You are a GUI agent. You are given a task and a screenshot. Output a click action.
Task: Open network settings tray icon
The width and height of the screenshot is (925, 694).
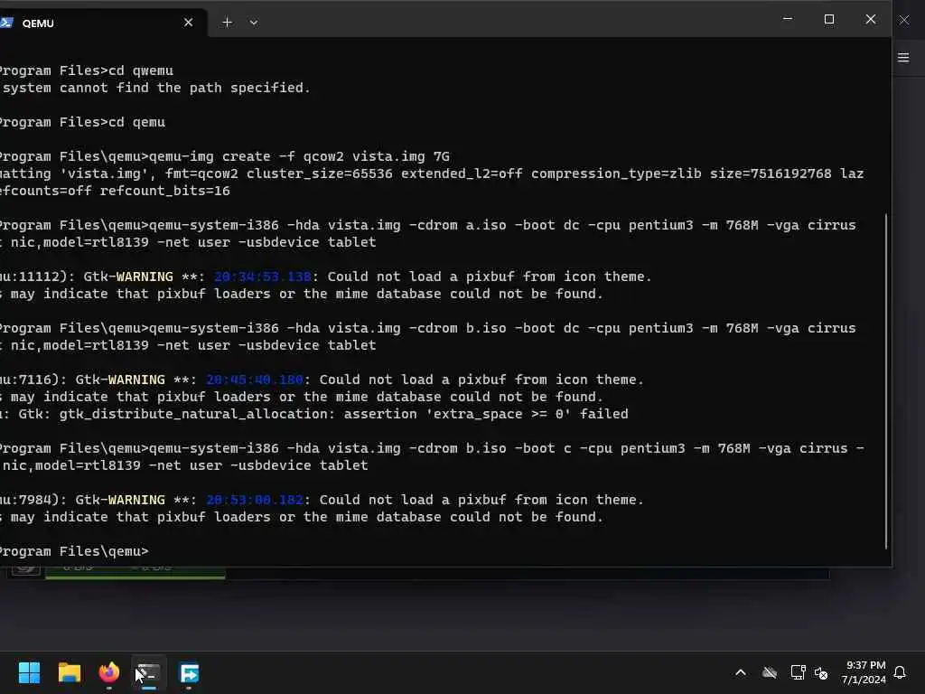point(798,672)
